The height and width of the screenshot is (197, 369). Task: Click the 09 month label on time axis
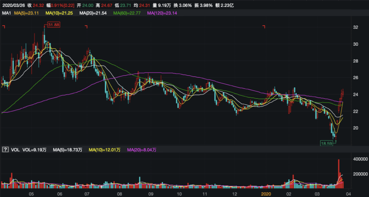pyautogui.click(x=151, y=194)
